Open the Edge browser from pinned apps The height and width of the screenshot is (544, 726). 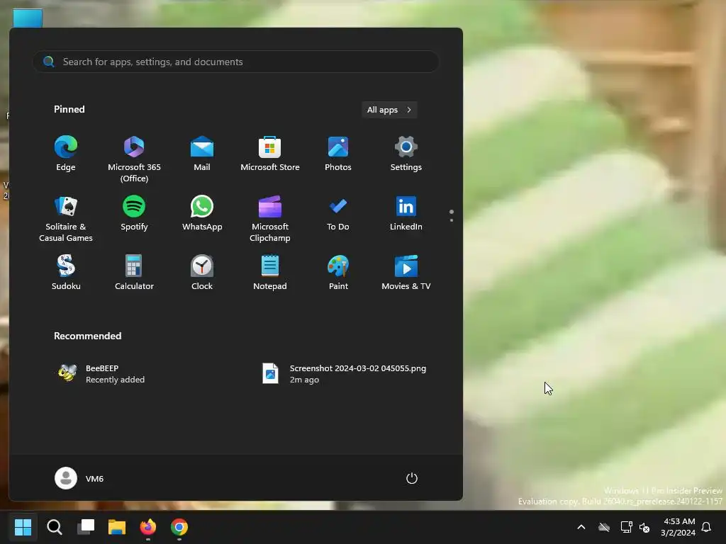coord(66,154)
